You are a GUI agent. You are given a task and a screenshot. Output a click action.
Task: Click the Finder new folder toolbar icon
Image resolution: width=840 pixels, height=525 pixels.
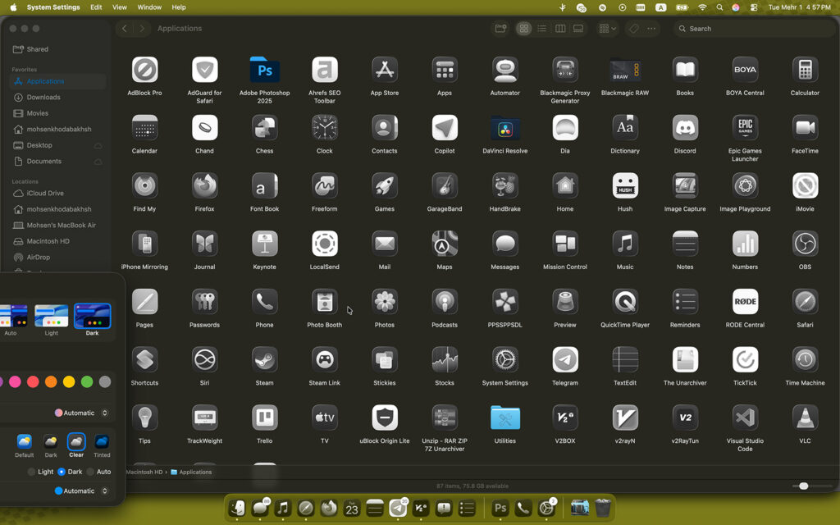500,29
